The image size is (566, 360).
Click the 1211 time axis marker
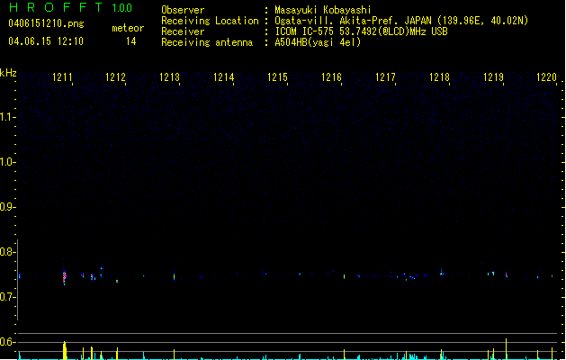pyautogui.click(x=62, y=77)
